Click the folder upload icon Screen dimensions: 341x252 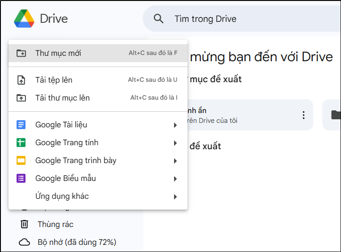coord(21,98)
